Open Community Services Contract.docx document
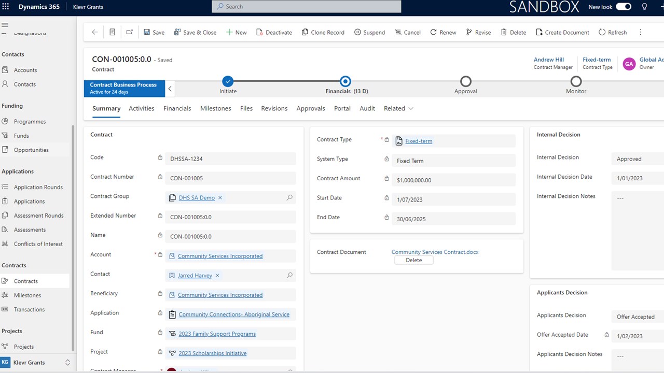Screen dimensions: 664x373 [x=435, y=252]
